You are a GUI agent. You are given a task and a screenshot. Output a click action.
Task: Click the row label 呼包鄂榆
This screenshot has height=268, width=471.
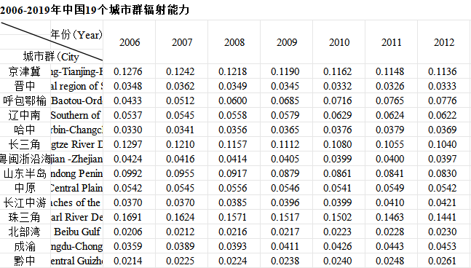25,100
